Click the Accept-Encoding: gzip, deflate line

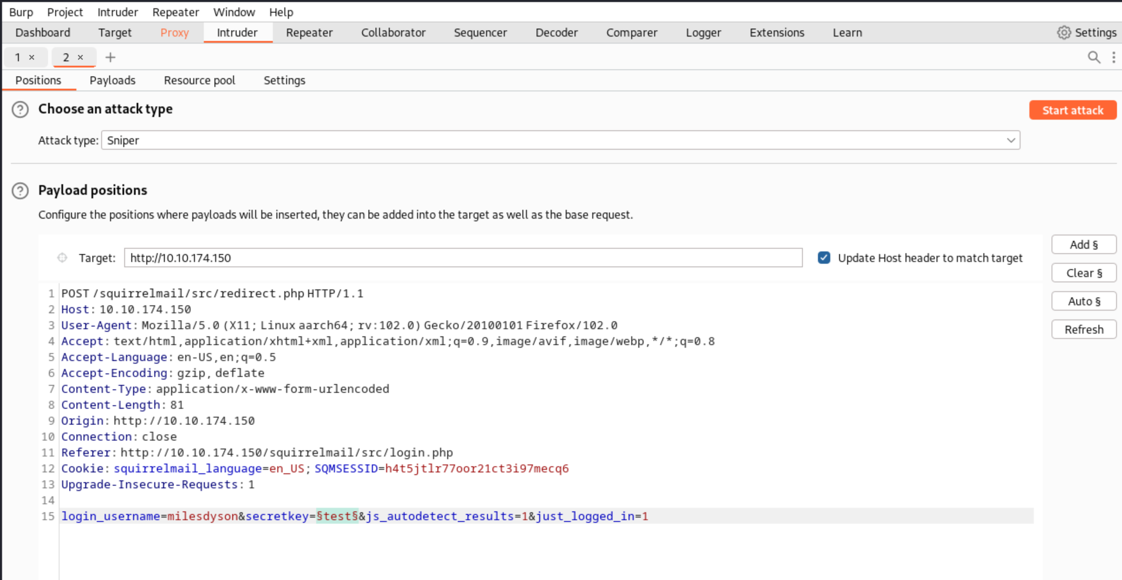click(163, 373)
